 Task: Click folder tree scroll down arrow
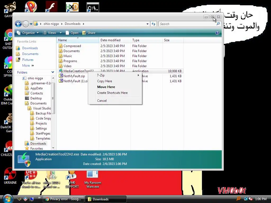tap(53, 148)
